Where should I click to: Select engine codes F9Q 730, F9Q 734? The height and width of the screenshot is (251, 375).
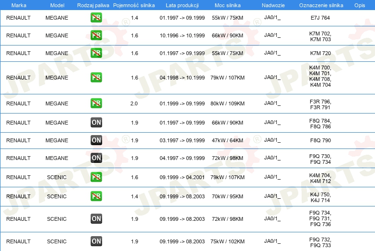point(320,159)
